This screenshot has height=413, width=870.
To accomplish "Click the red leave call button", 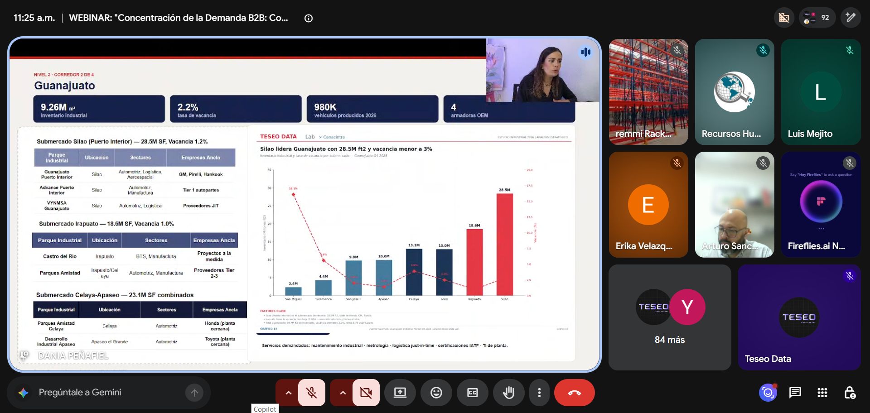I will coord(575,393).
